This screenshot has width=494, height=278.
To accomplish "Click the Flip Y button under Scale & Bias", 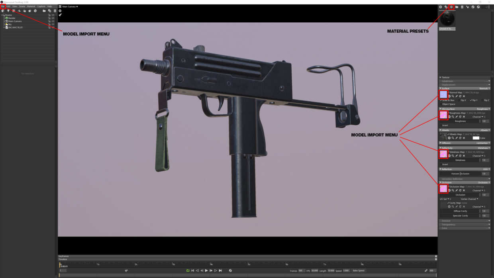I will (473, 100).
